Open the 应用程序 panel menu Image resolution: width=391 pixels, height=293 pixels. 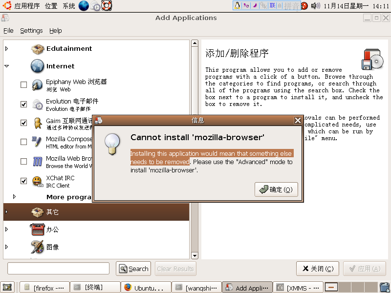pos(27,6)
